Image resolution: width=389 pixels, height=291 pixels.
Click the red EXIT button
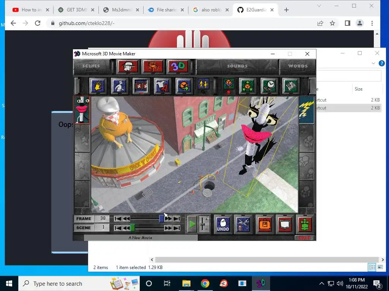[304, 238]
